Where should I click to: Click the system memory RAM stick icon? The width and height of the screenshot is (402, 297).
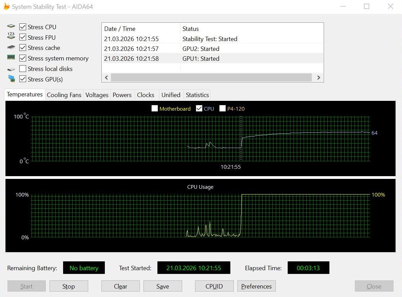11,57
